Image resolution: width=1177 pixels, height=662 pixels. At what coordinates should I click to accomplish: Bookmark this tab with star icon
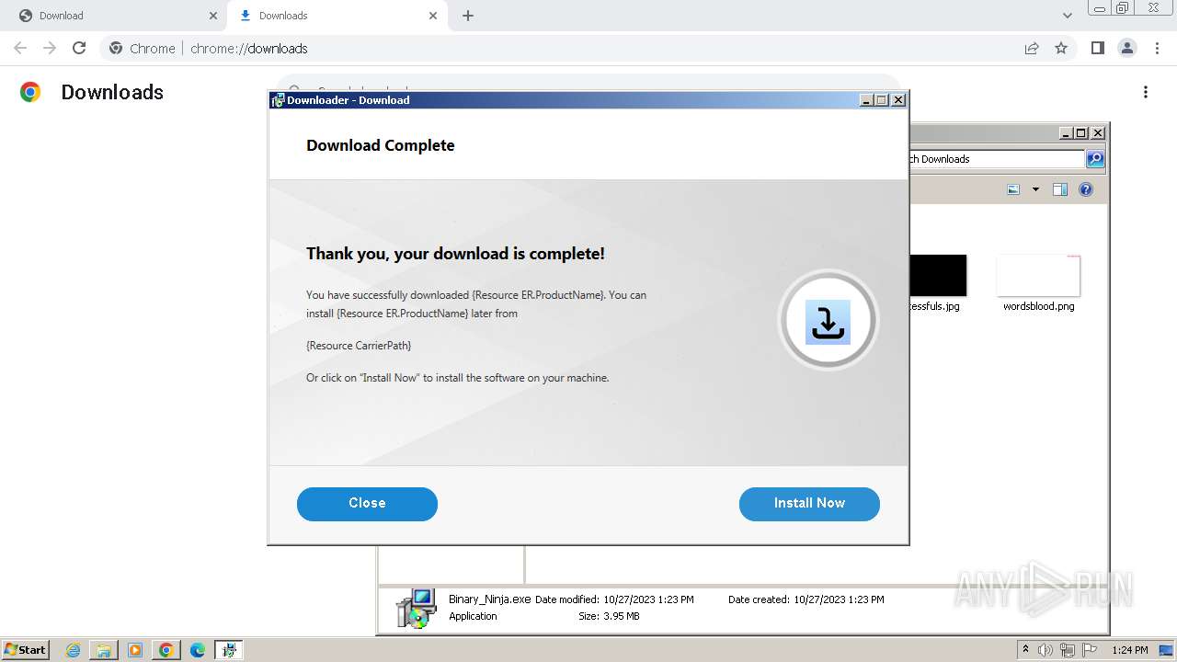point(1061,48)
